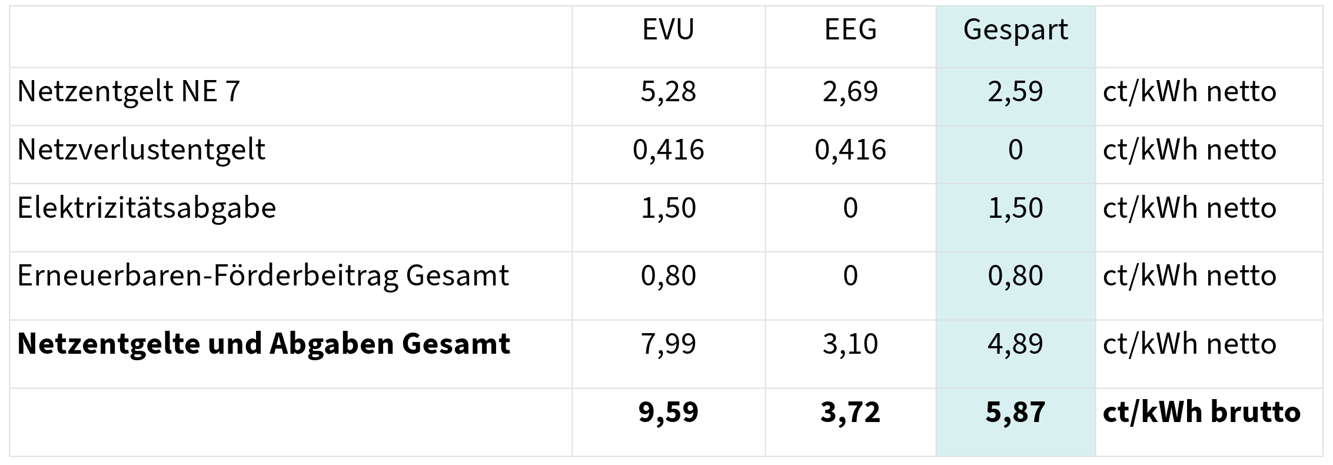Click the bold 5,87 saved brutto value
1333x465 pixels.
click(1015, 413)
